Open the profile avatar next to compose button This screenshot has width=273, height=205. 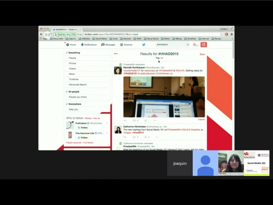195,45
